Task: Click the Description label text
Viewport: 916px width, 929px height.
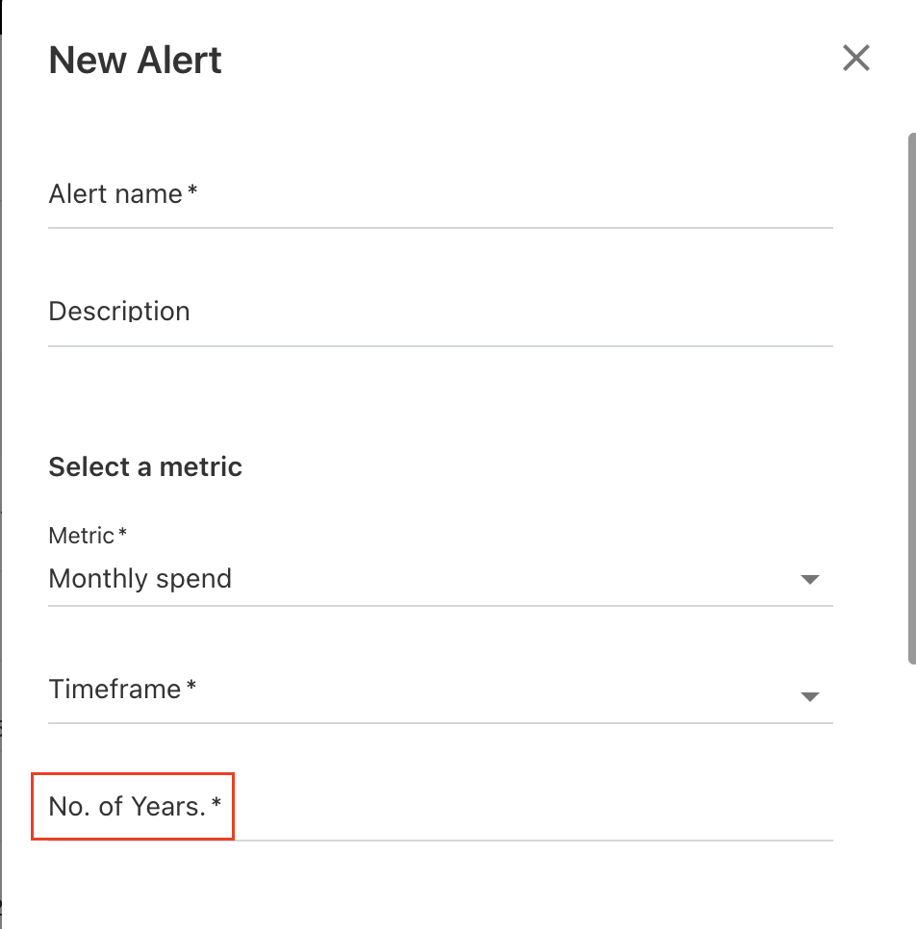Action: (x=119, y=312)
